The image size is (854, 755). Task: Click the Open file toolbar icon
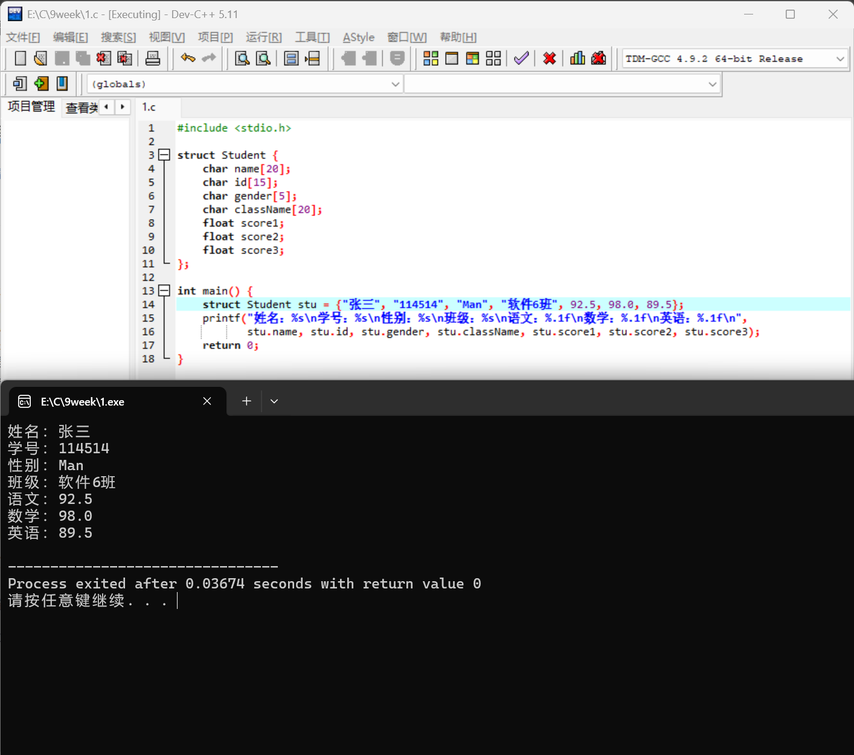[x=40, y=59]
